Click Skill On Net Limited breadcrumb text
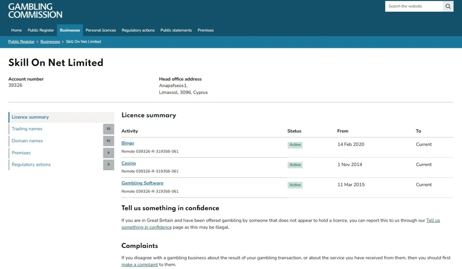This screenshot has height=269, width=462. point(83,42)
